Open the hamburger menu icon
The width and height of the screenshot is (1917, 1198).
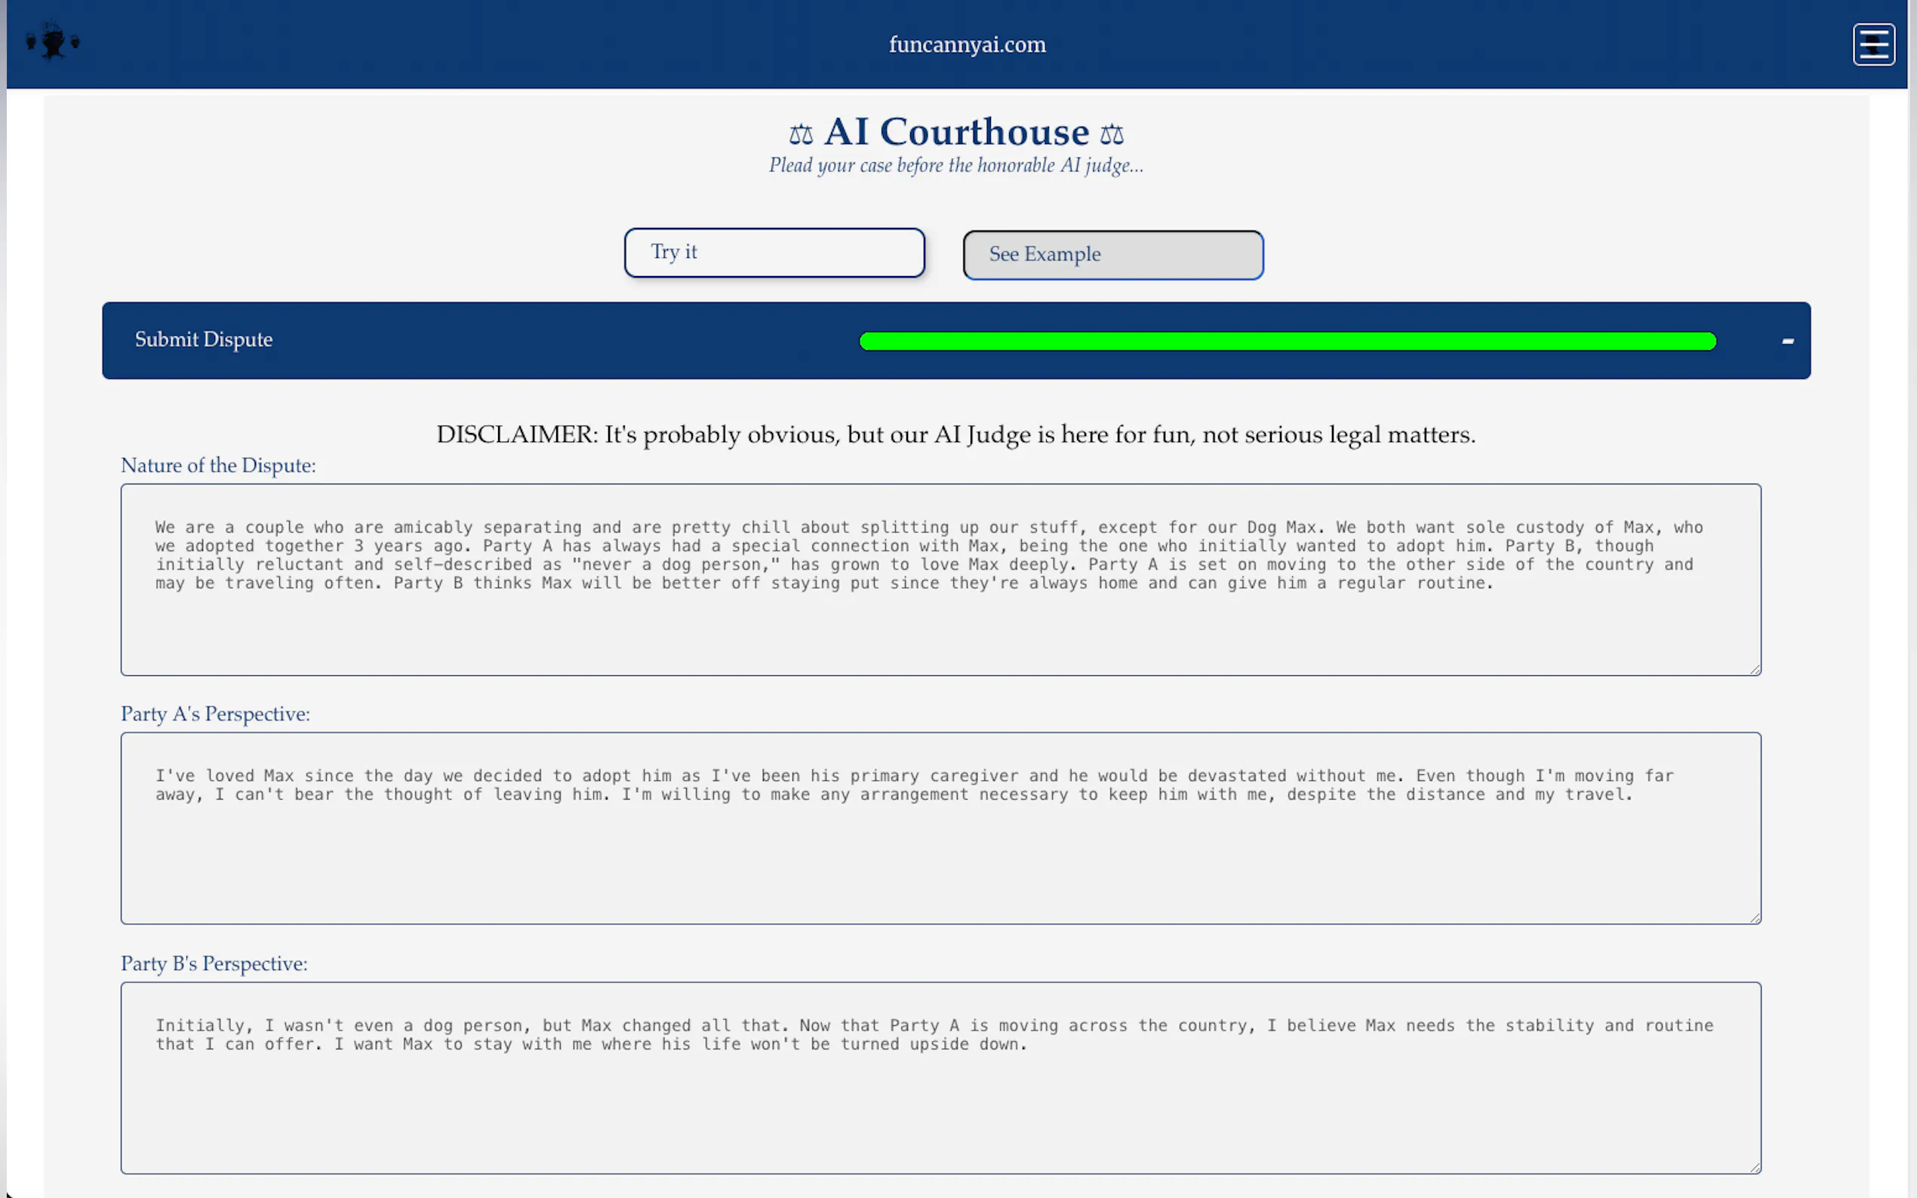pyautogui.click(x=1872, y=45)
